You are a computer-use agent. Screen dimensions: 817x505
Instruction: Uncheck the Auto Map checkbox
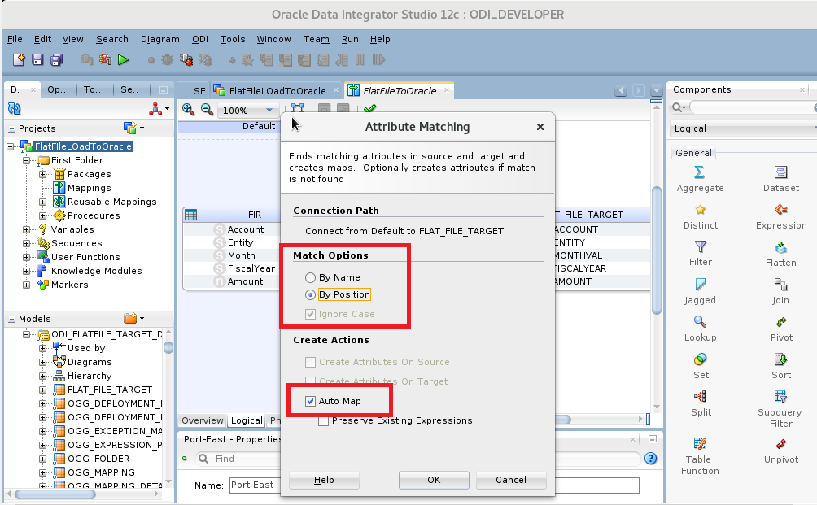click(312, 399)
